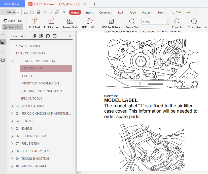Close the Bookmark panel
This screenshot has height=174, width=208.
coord(70,36)
